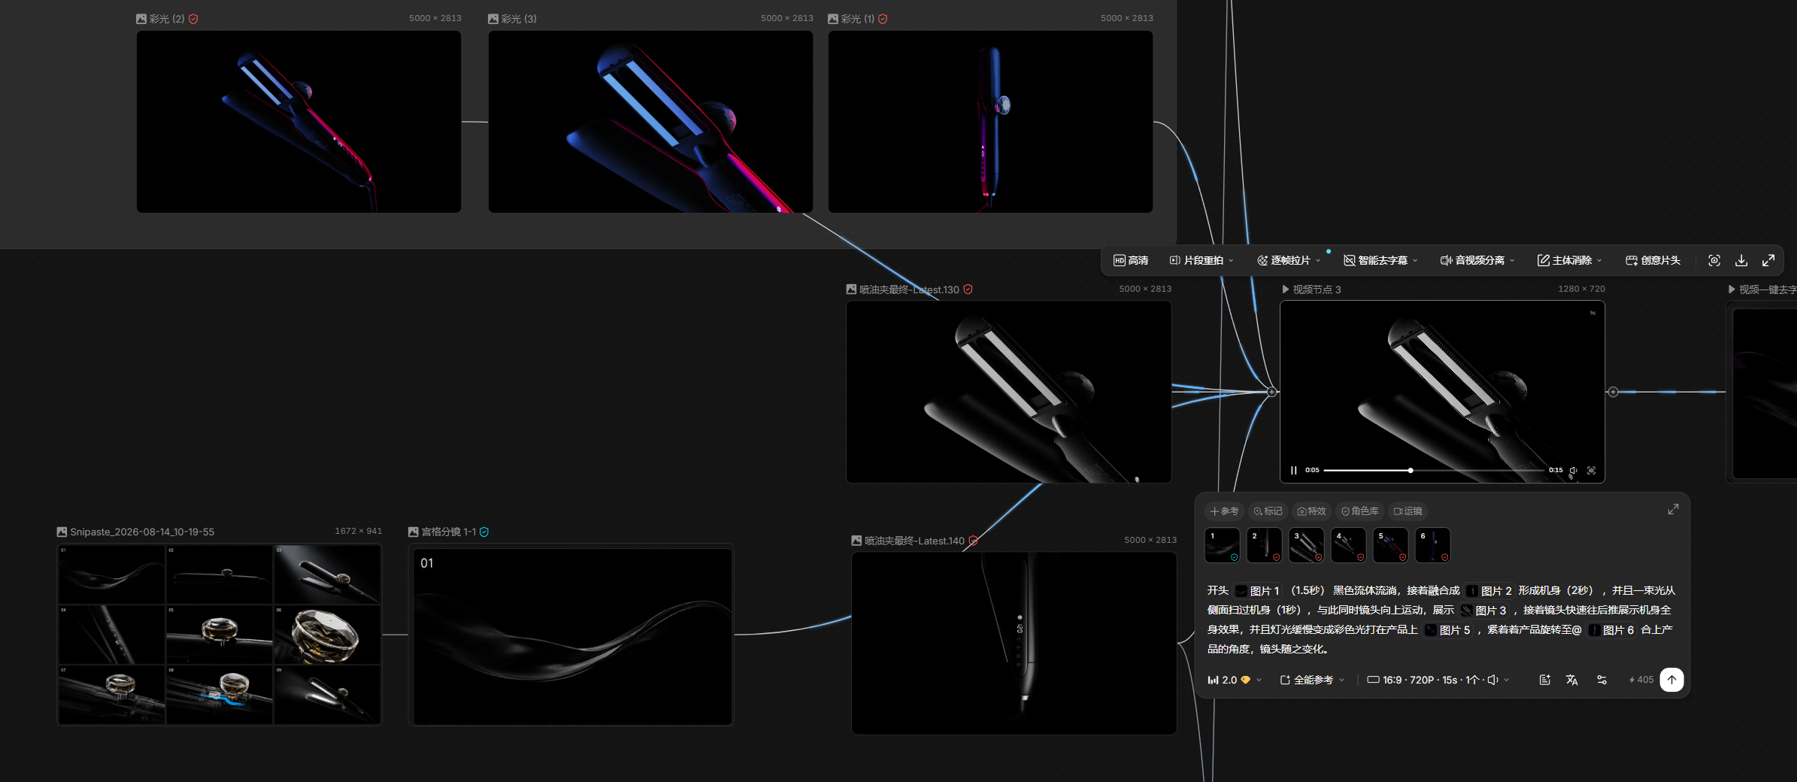Click the 彩光 (3) image node

pos(650,122)
